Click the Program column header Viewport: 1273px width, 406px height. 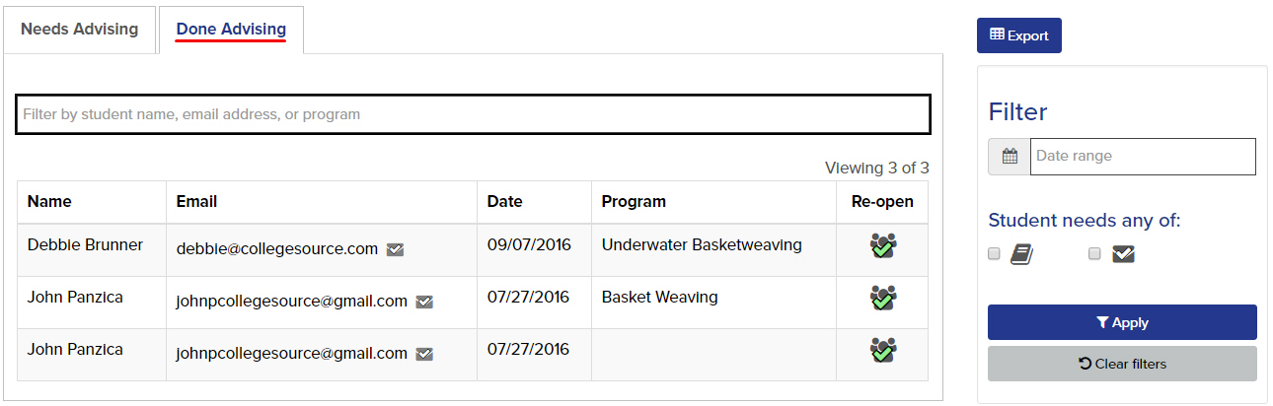pos(634,201)
